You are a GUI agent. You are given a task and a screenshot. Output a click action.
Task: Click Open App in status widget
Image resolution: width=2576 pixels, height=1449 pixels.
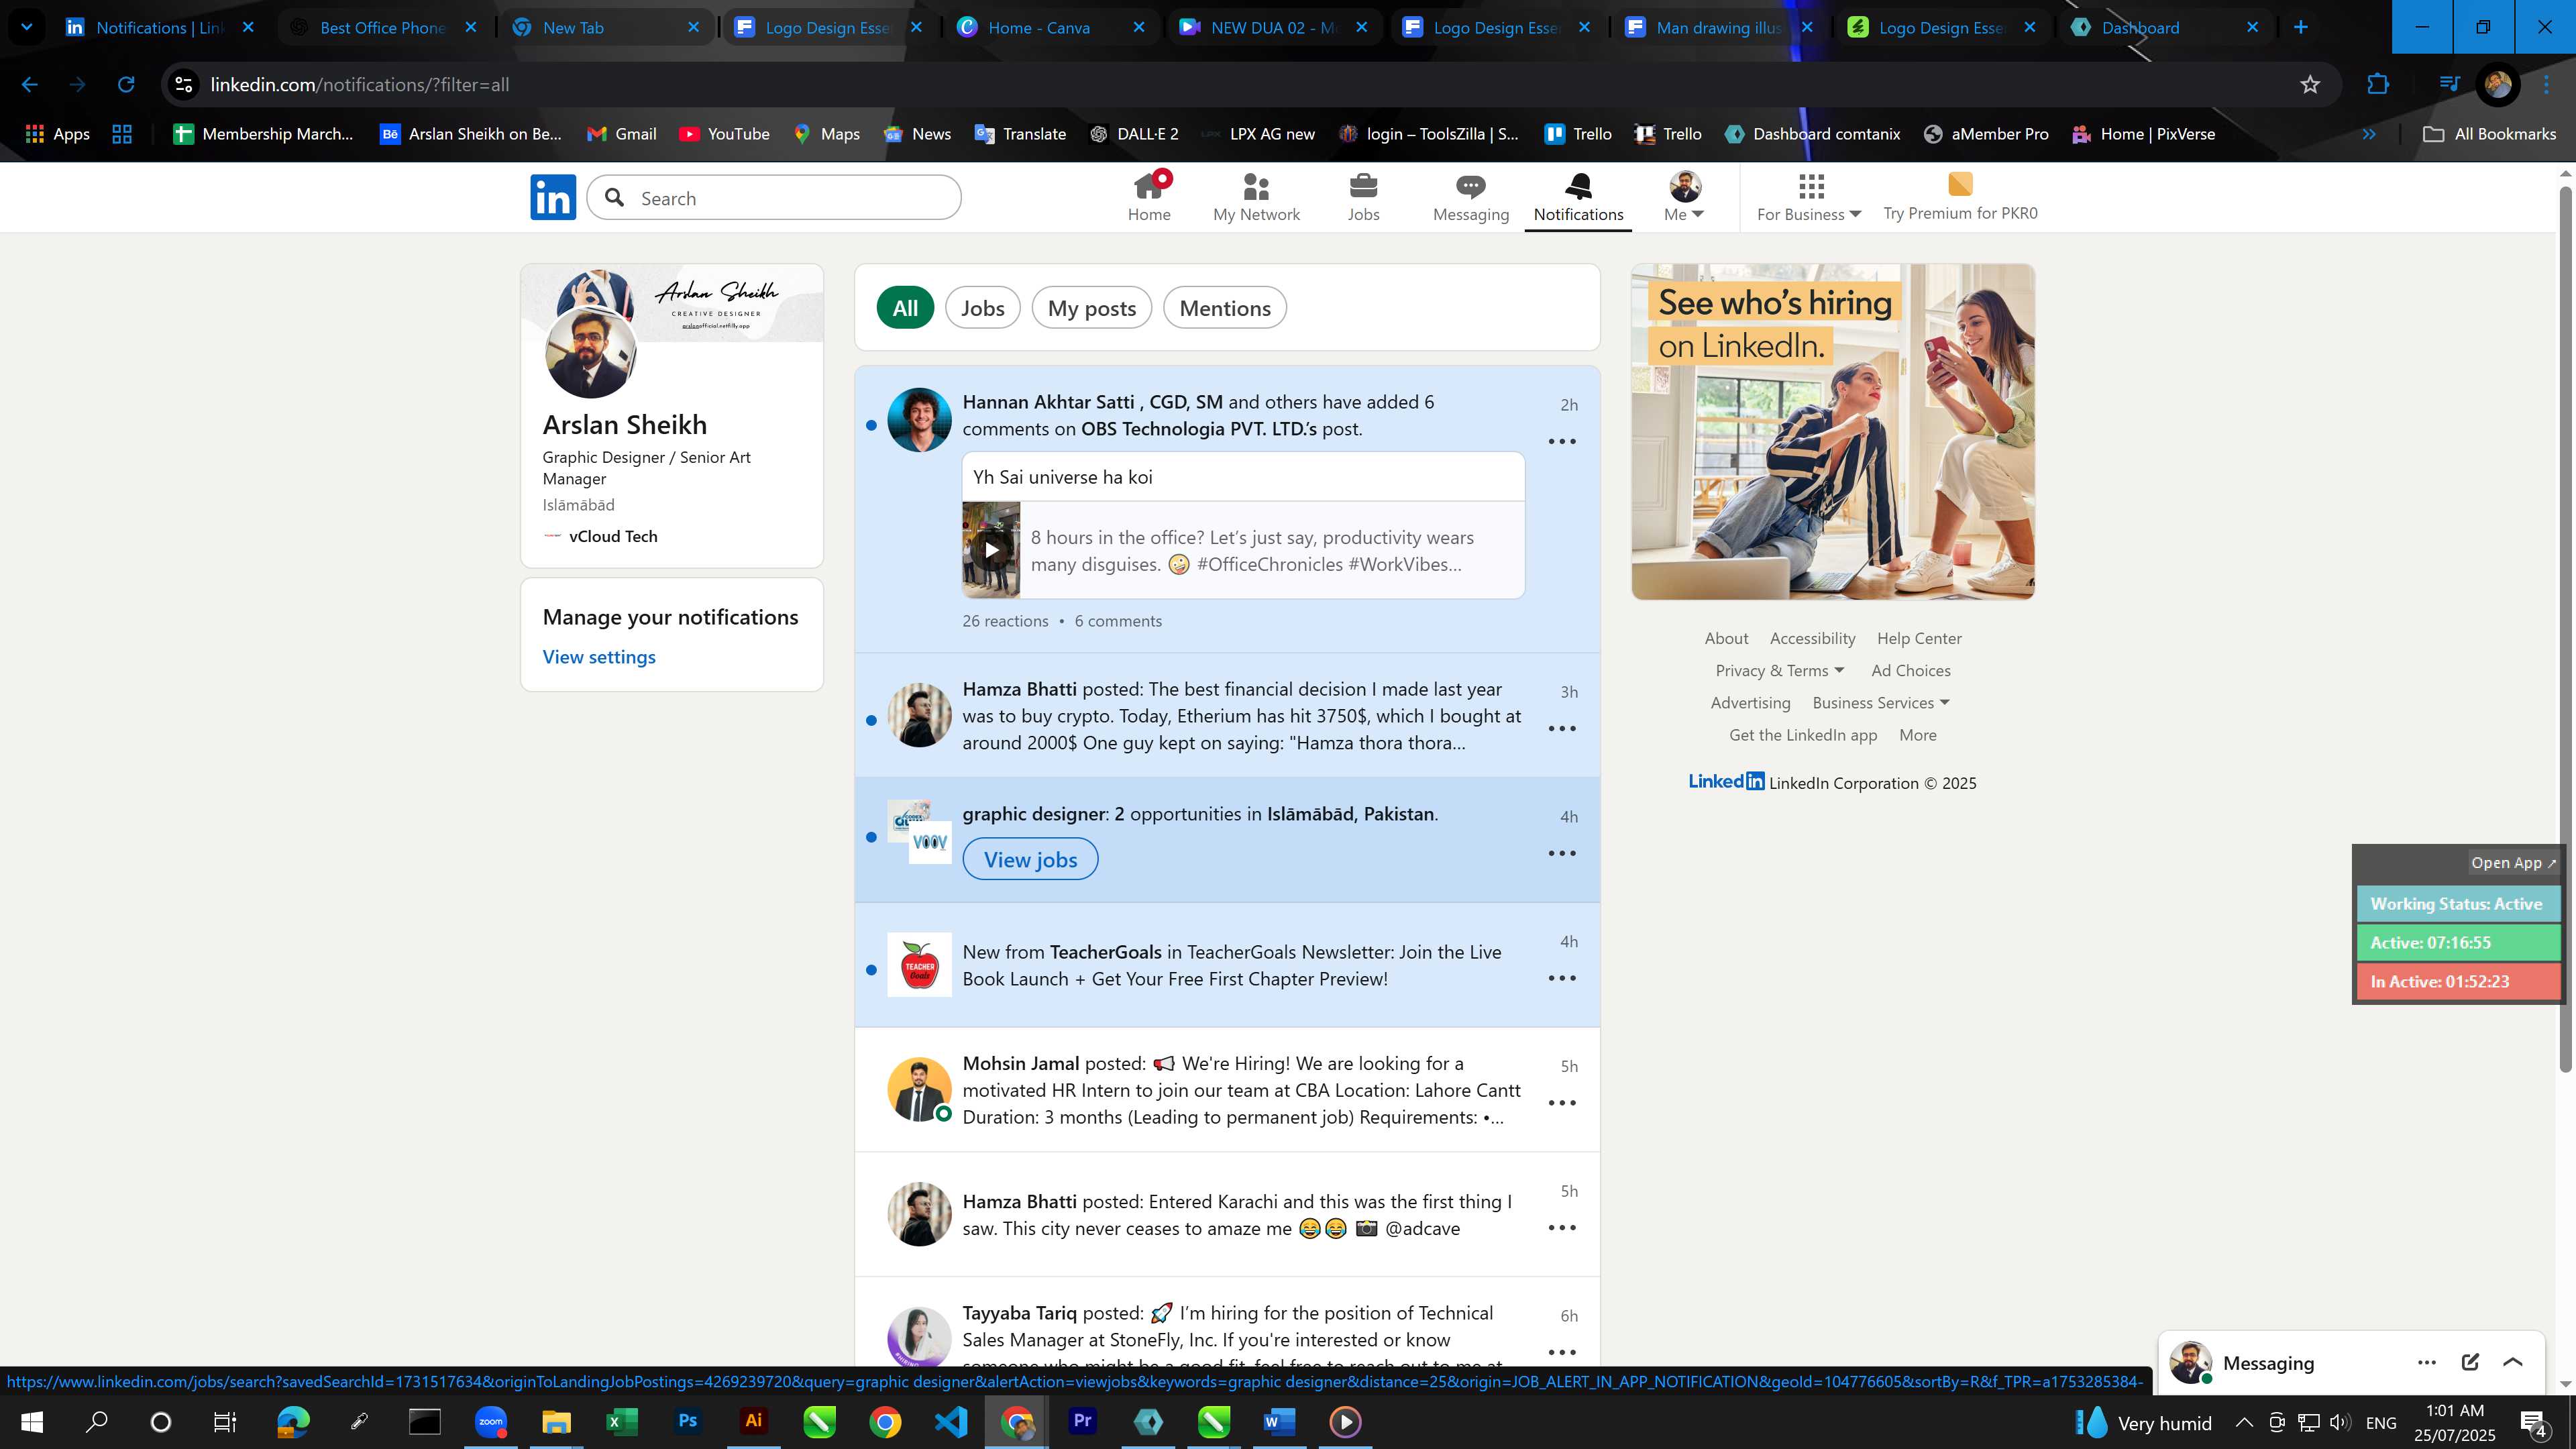point(2513,862)
